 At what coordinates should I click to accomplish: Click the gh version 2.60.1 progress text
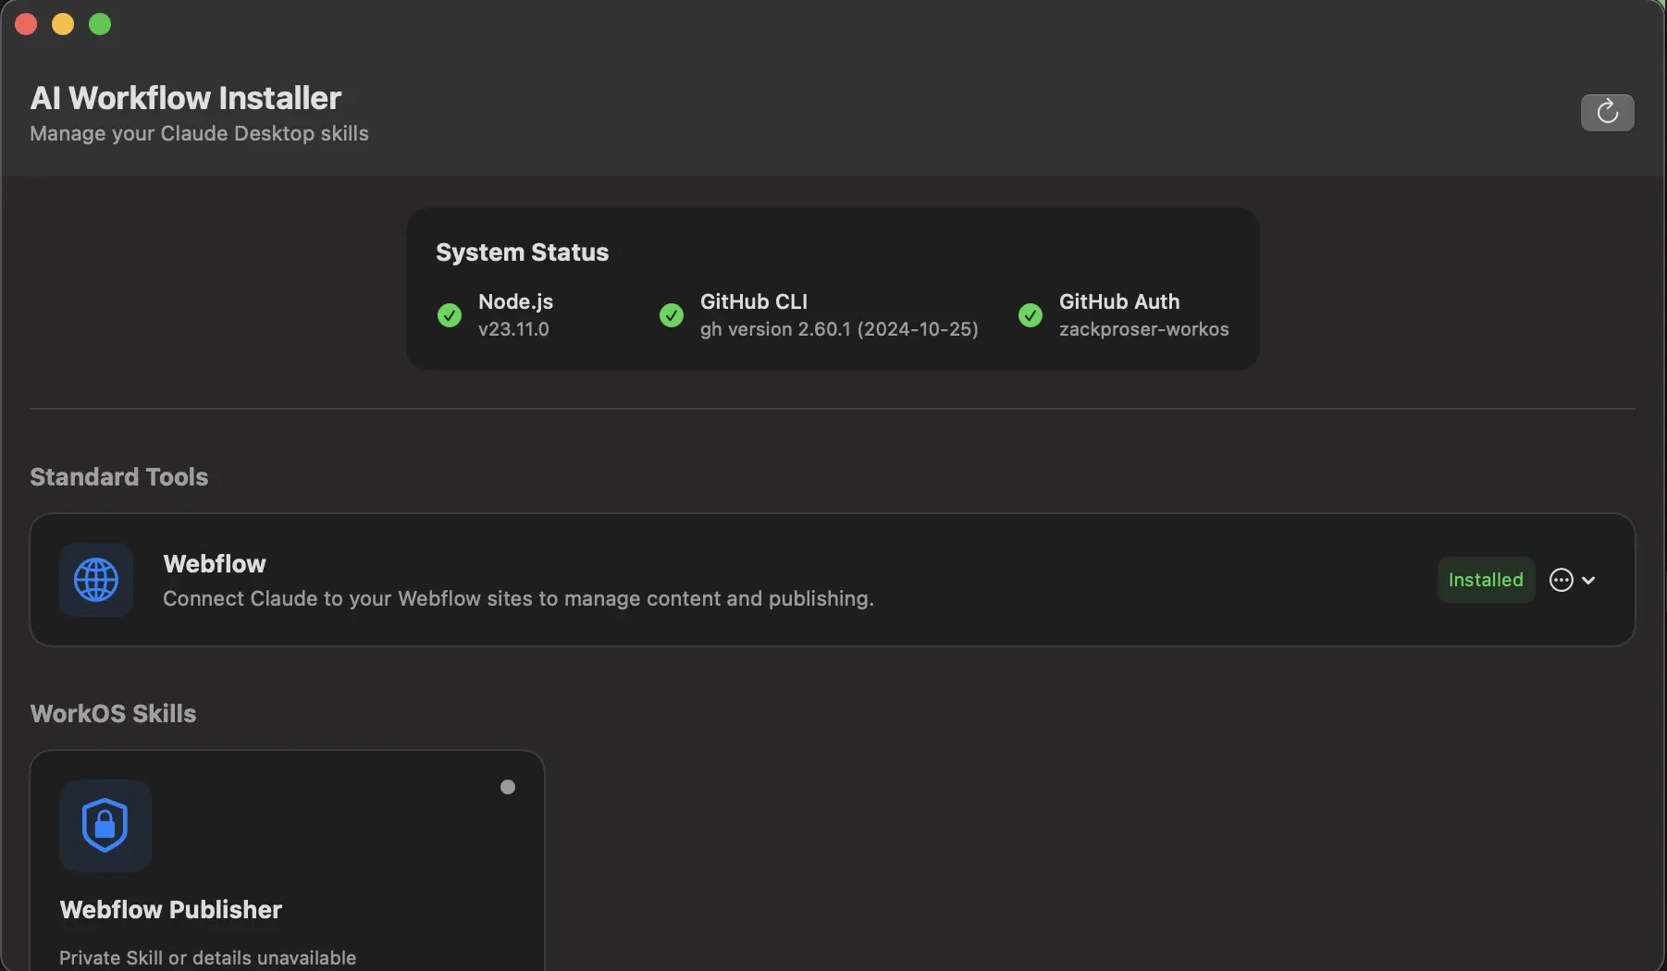(x=839, y=329)
